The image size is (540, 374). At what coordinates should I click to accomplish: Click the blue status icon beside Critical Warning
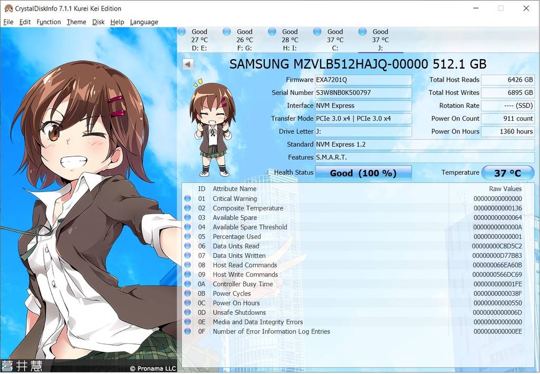coord(188,199)
